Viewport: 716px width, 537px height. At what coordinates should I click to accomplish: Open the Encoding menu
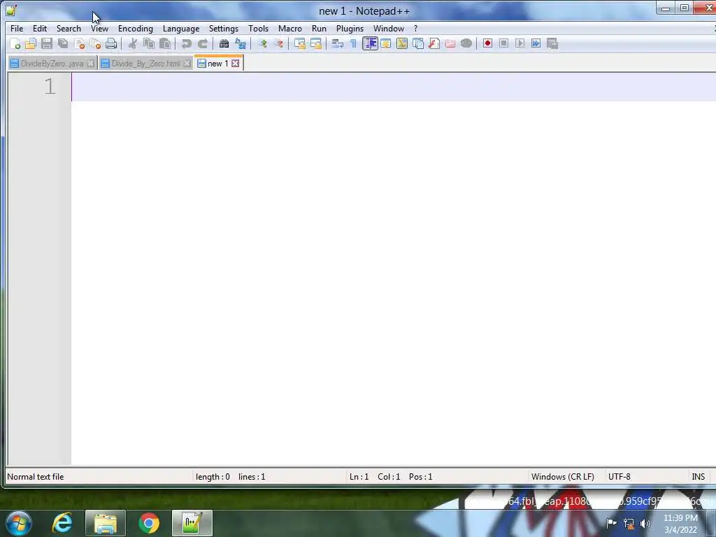point(136,28)
